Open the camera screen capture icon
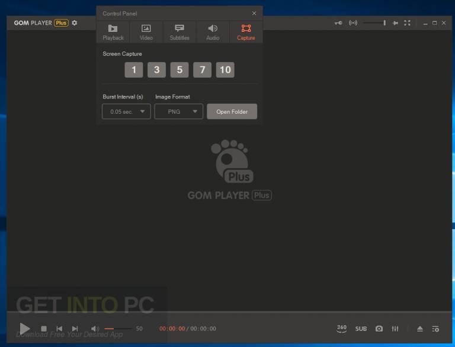The height and width of the screenshot is (347, 455). 379,329
